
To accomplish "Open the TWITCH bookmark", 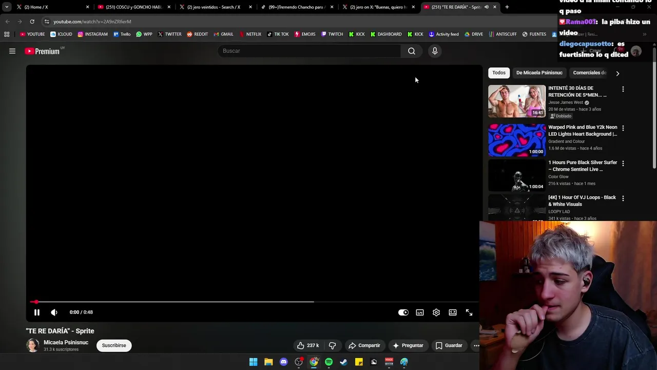I will tap(332, 34).
